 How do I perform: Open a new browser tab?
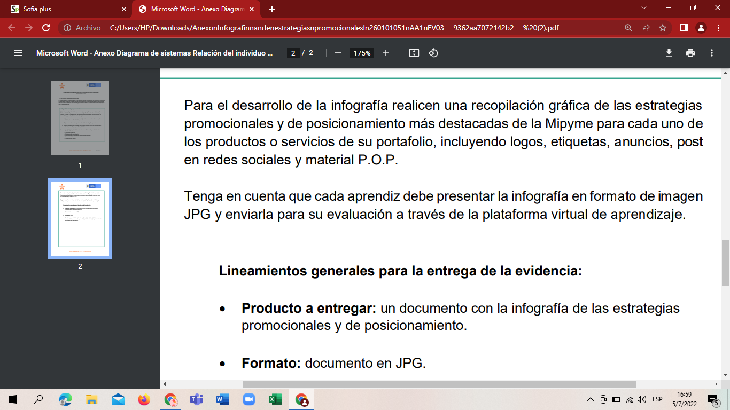(x=272, y=9)
